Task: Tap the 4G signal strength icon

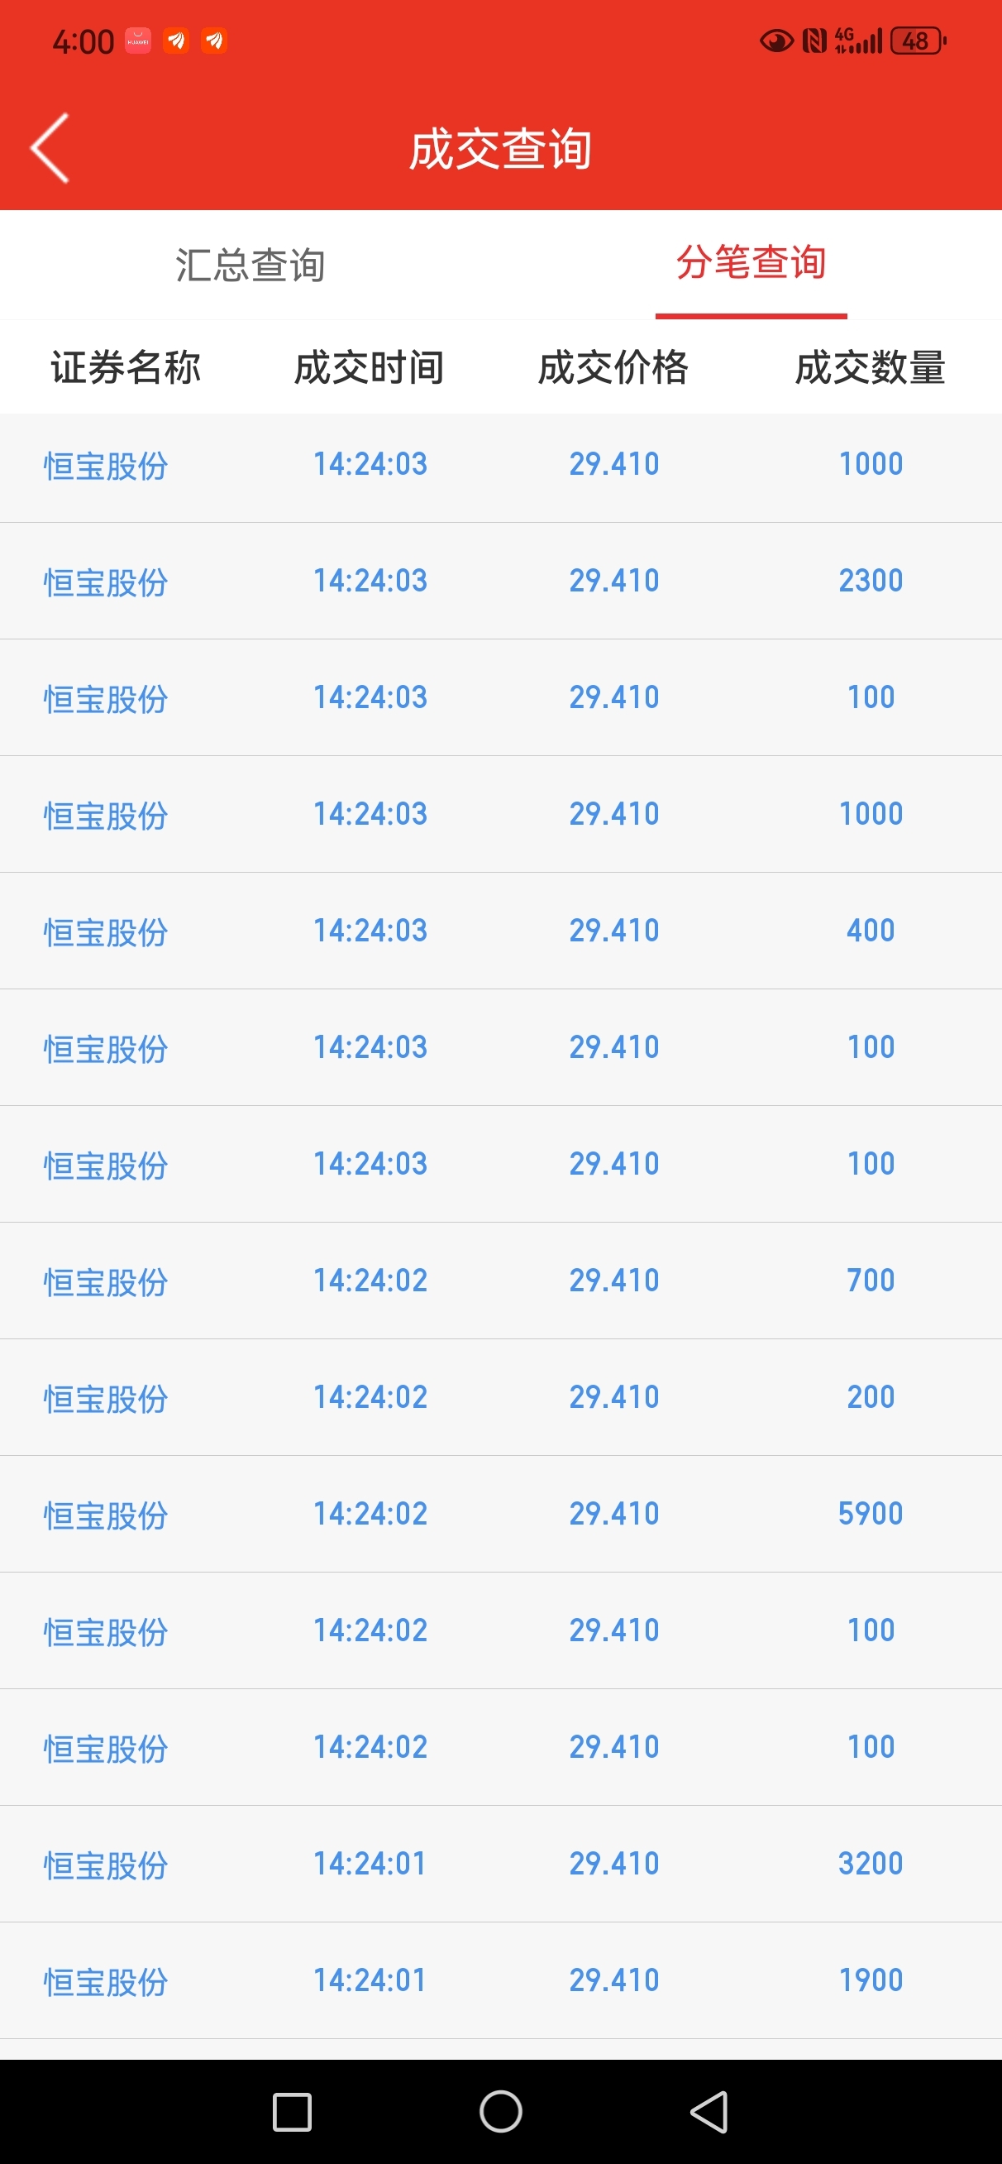Action: 858,41
